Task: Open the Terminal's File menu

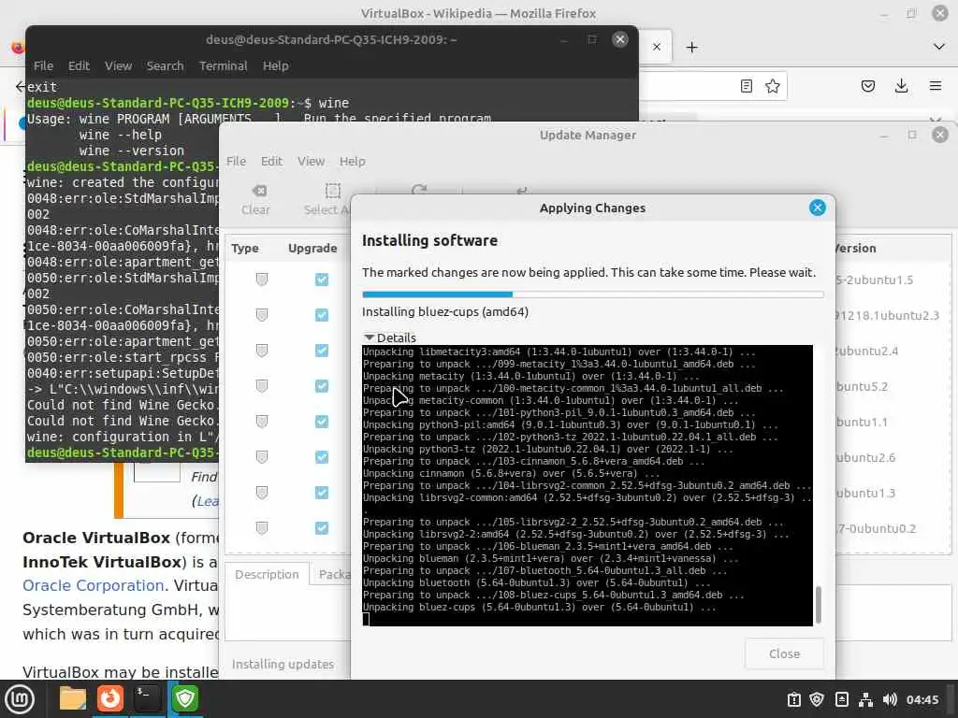Action: (x=43, y=66)
